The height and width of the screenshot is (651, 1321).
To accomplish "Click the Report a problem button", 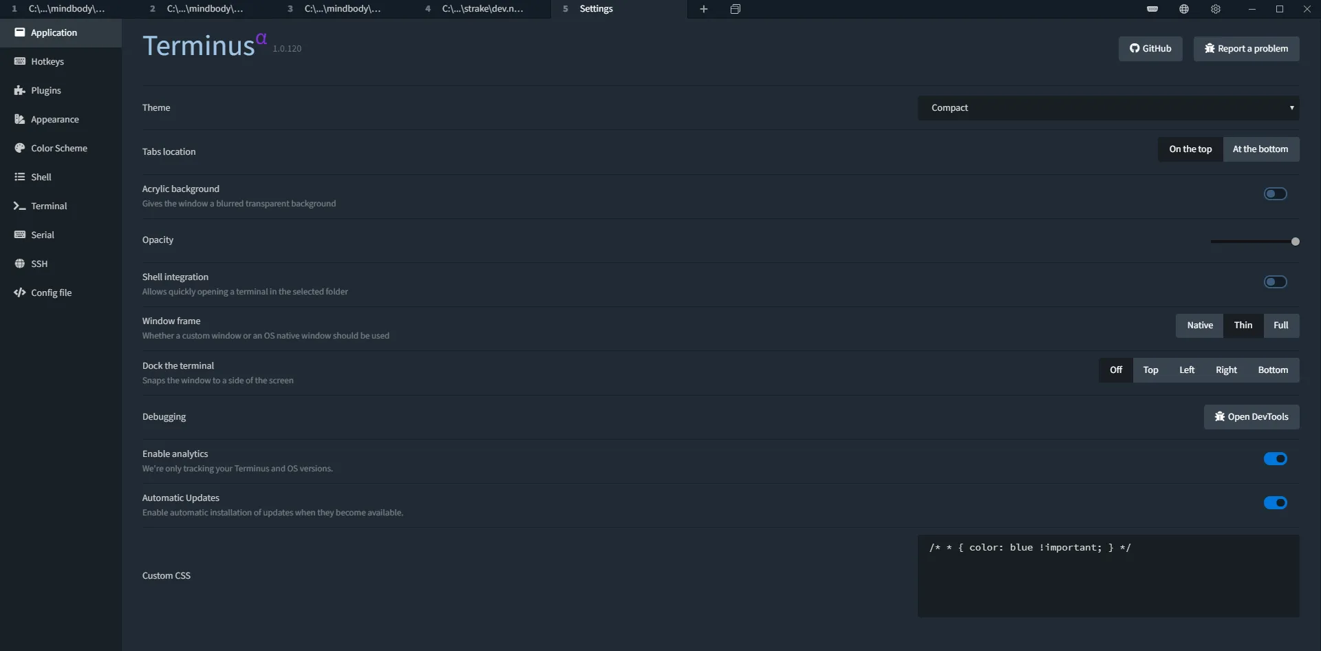I will [1246, 49].
